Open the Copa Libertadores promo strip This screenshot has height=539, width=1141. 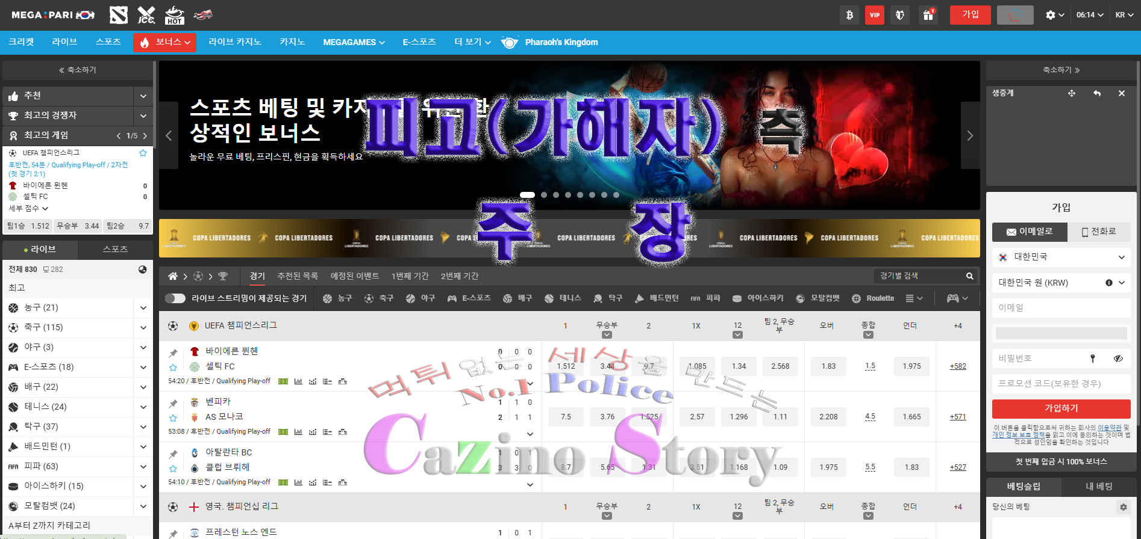(569, 238)
